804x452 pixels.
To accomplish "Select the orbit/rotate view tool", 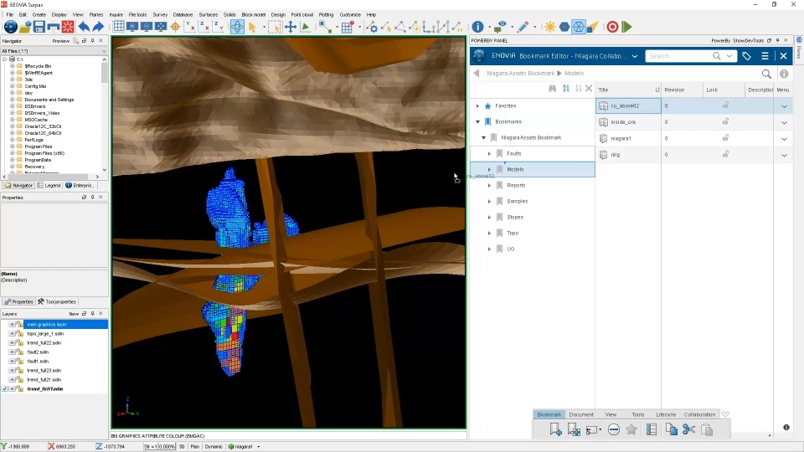I will pyautogui.click(x=237, y=27).
